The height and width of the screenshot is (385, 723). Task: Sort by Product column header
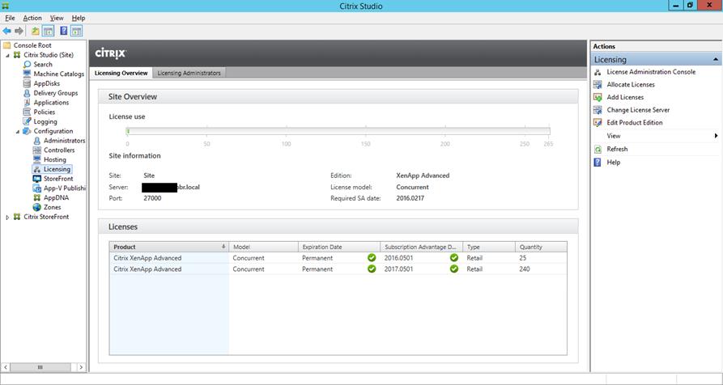tap(168, 247)
